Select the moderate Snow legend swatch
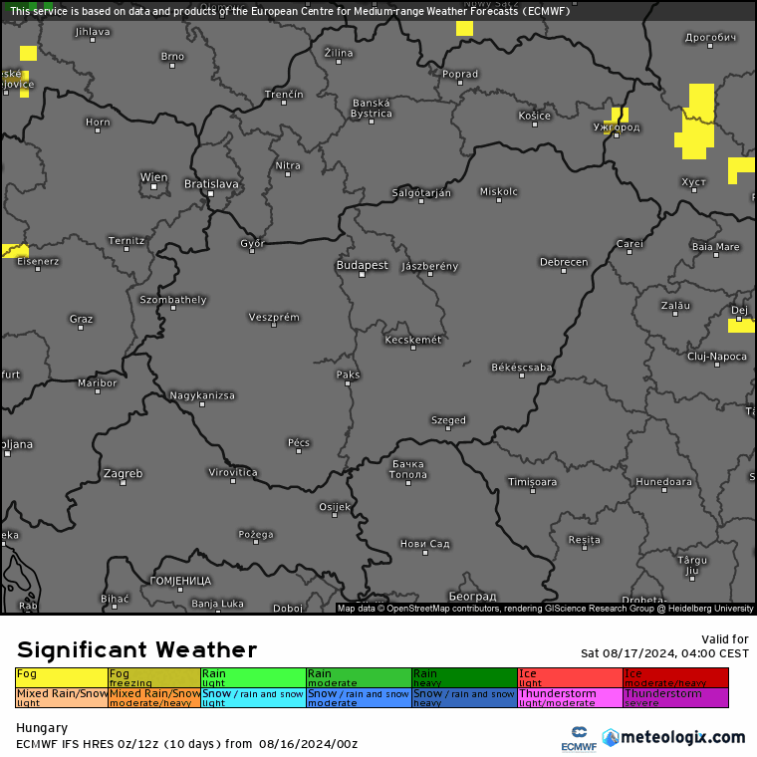Viewport: 757px width, 757px height. coord(359,697)
